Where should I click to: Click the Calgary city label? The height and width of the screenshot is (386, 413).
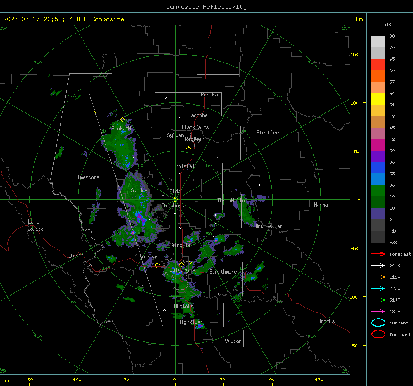click(x=179, y=270)
